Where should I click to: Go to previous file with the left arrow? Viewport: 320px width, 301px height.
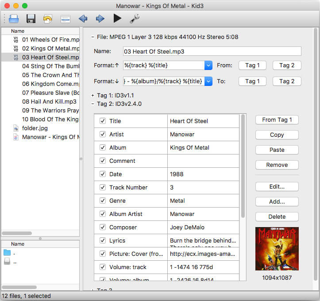pos(83,19)
